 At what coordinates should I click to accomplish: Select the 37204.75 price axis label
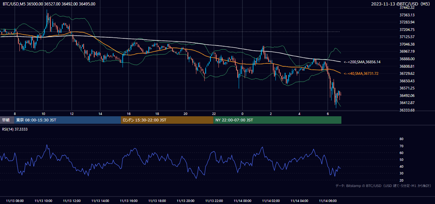[407, 30]
